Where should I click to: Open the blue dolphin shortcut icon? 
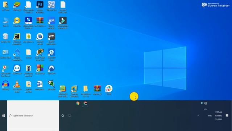pyautogui.click(x=17, y=55)
